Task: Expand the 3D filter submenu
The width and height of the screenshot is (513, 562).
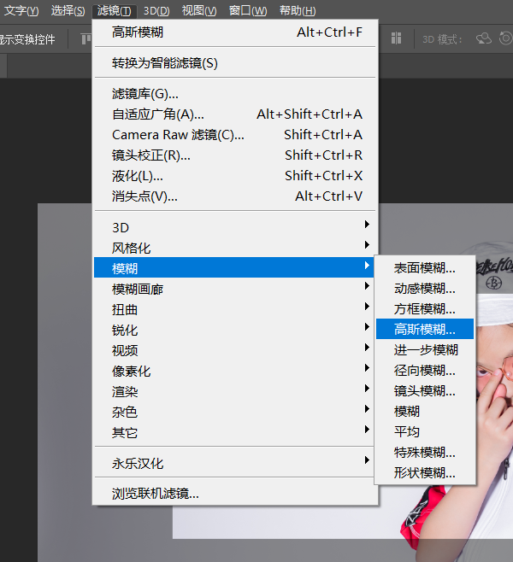Action: [234, 227]
